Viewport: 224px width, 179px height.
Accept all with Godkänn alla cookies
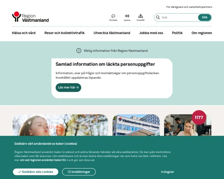(x=35, y=172)
